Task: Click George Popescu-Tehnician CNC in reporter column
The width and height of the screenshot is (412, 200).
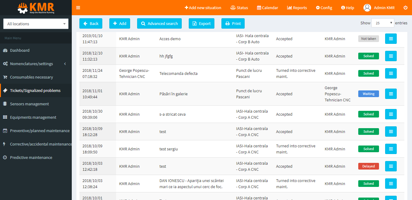Action: click(x=134, y=73)
